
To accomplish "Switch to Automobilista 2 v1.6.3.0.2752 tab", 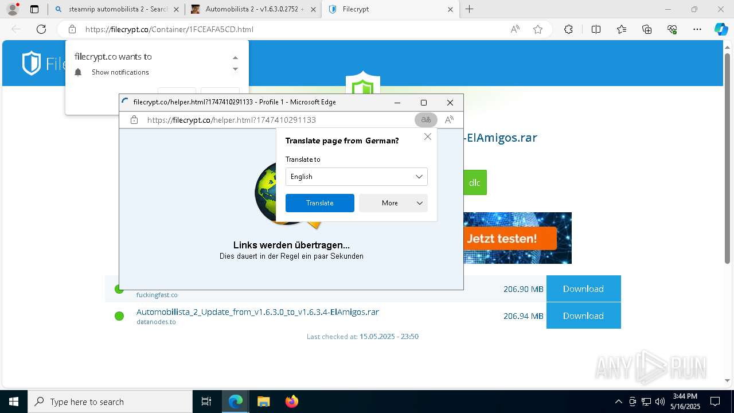I will 253,9.
